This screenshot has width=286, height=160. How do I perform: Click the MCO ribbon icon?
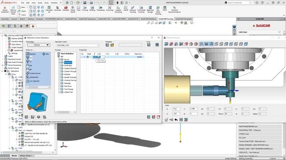click(x=165, y=8)
